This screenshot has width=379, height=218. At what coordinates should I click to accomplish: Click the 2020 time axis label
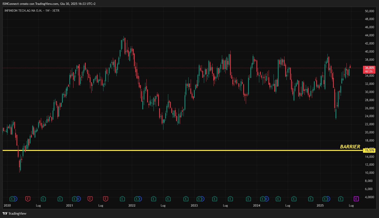[7, 206]
